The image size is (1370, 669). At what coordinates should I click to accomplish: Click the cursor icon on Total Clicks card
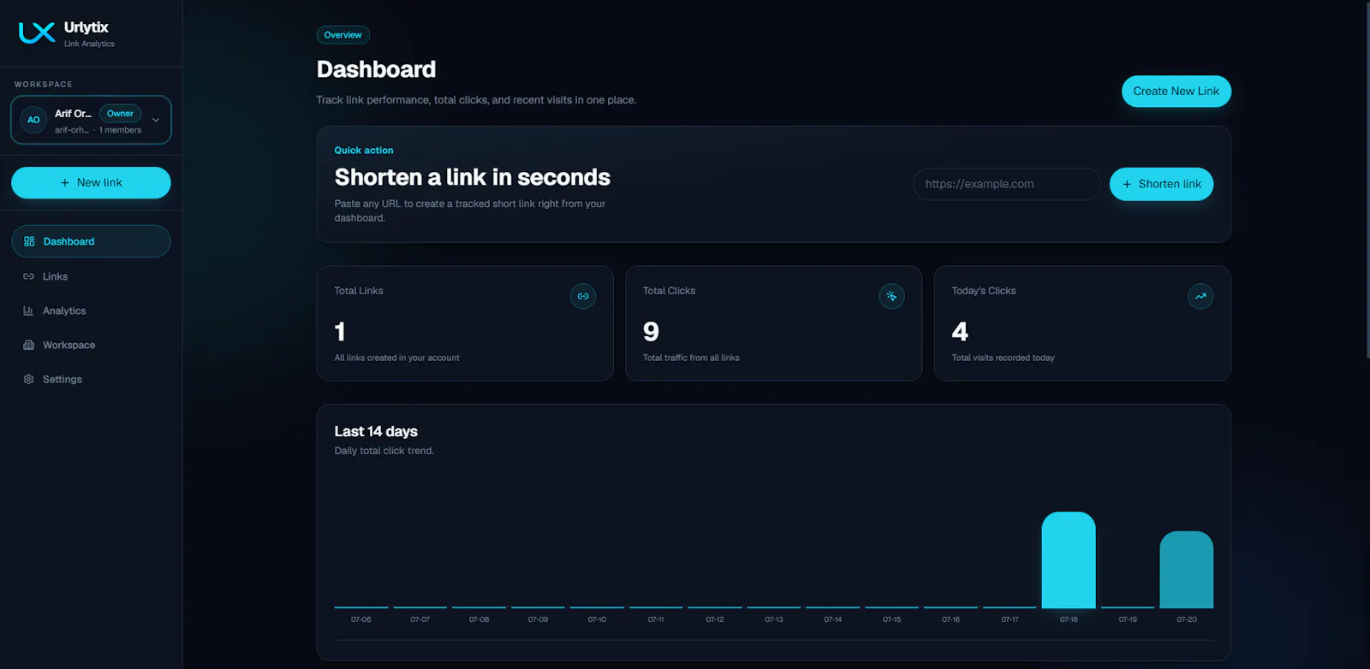click(x=891, y=296)
